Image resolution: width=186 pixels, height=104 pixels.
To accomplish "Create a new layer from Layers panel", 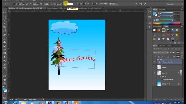I will 175,99.
